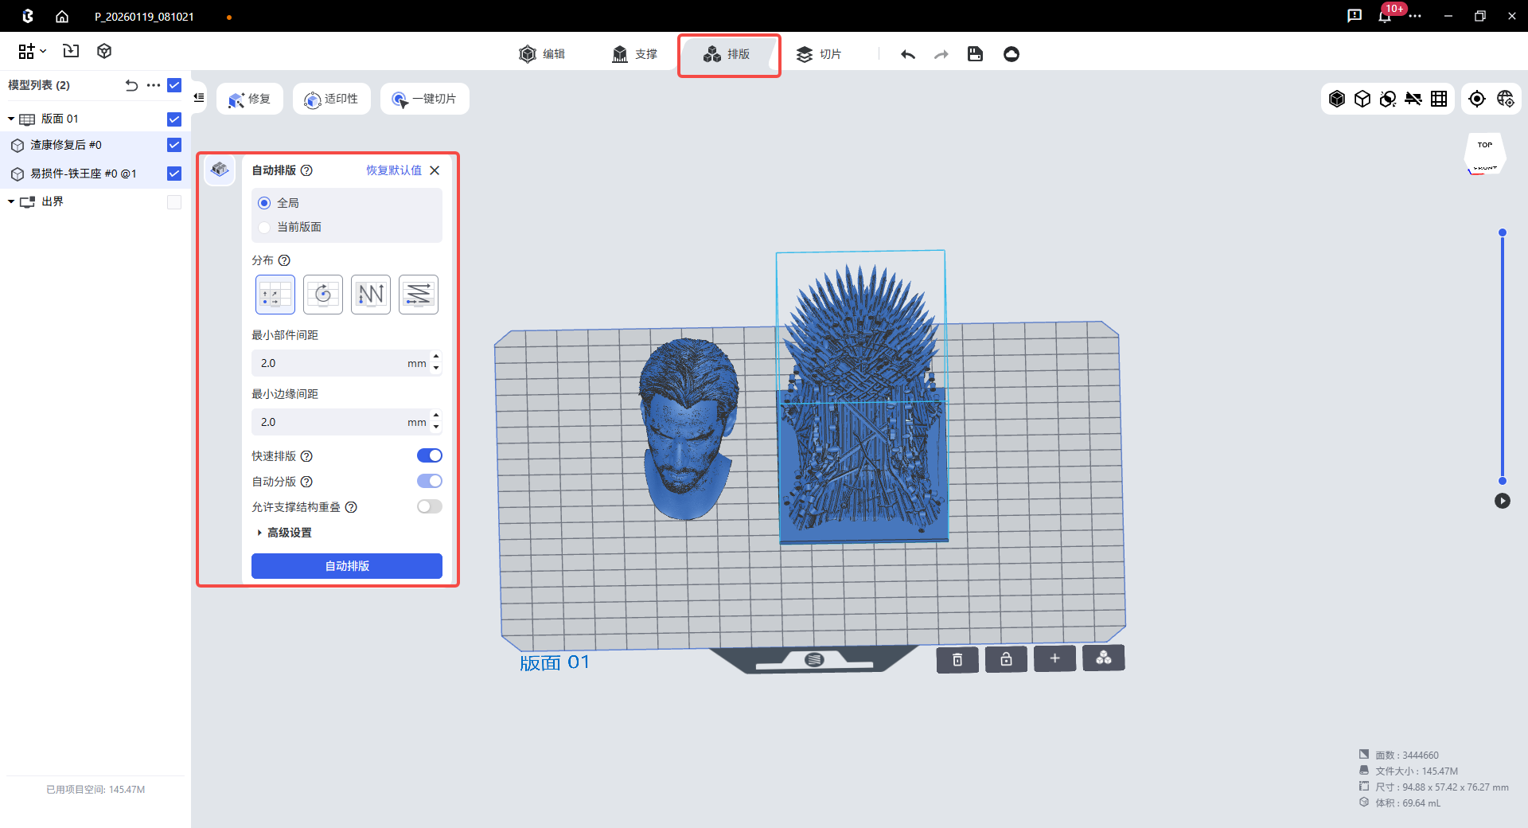This screenshot has height=828, width=1528.
Task: Click the build plate grid toggle icon
Action: point(1439,99)
